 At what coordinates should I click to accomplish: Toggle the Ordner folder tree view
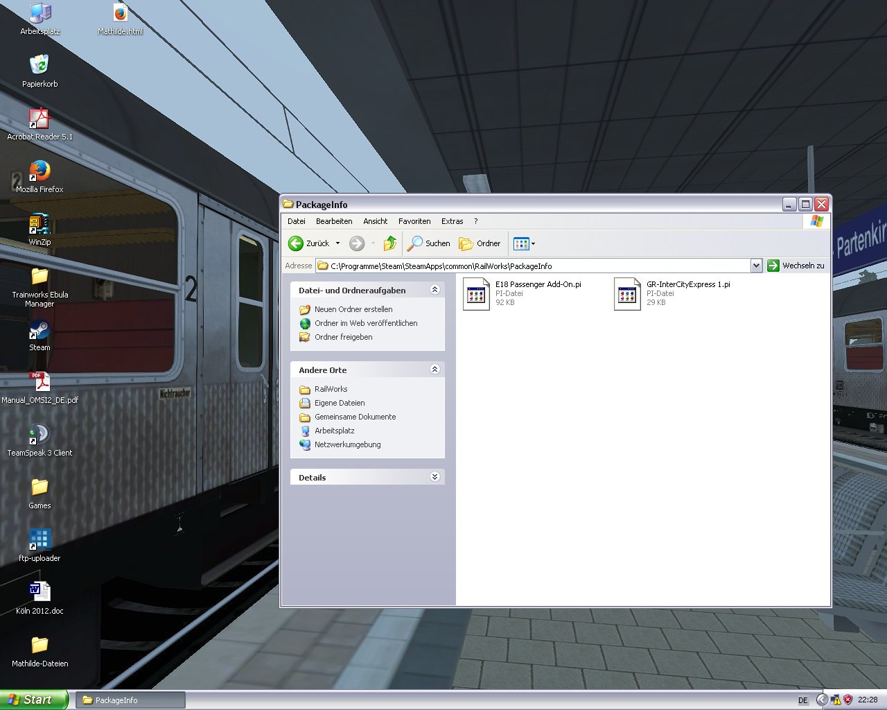click(480, 243)
